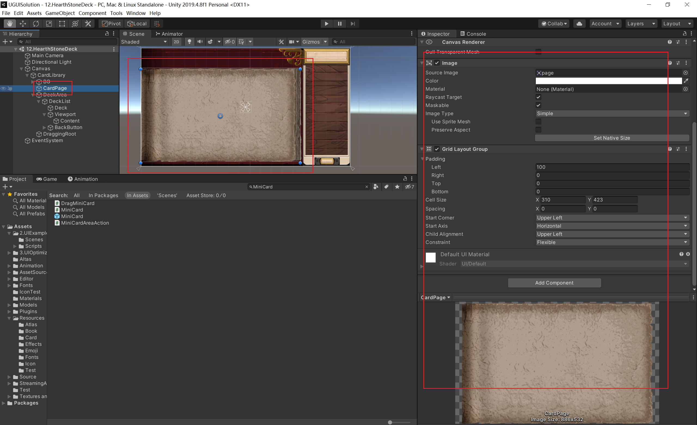Switch to the Game tab
This screenshot has width=697, height=425.
47,179
